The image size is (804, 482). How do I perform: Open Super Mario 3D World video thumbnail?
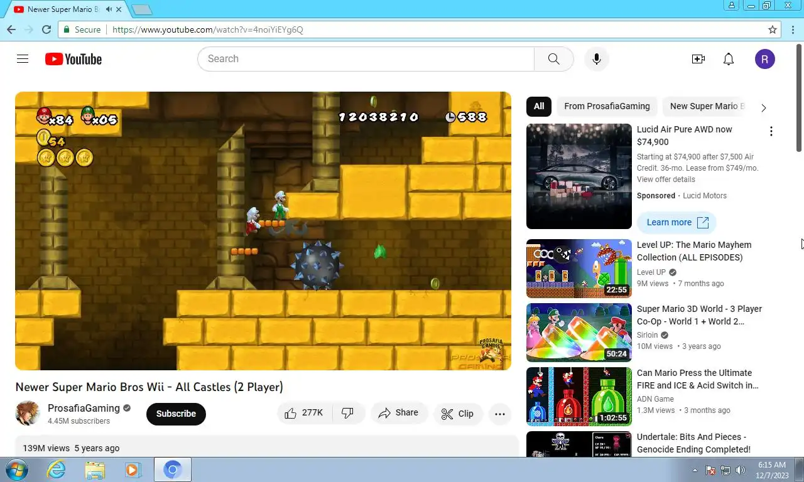click(x=579, y=333)
